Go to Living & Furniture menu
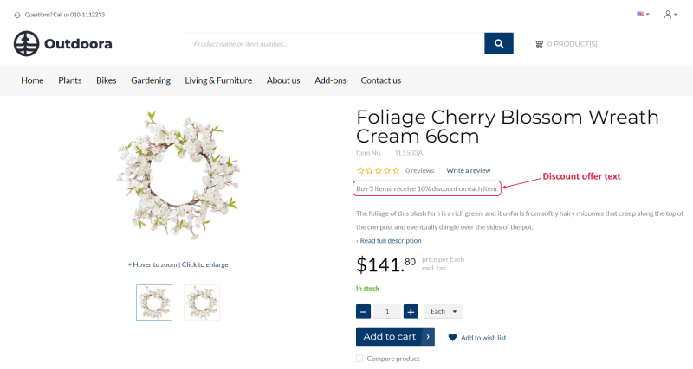This screenshot has width=693, height=369. pyautogui.click(x=218, y=80)
